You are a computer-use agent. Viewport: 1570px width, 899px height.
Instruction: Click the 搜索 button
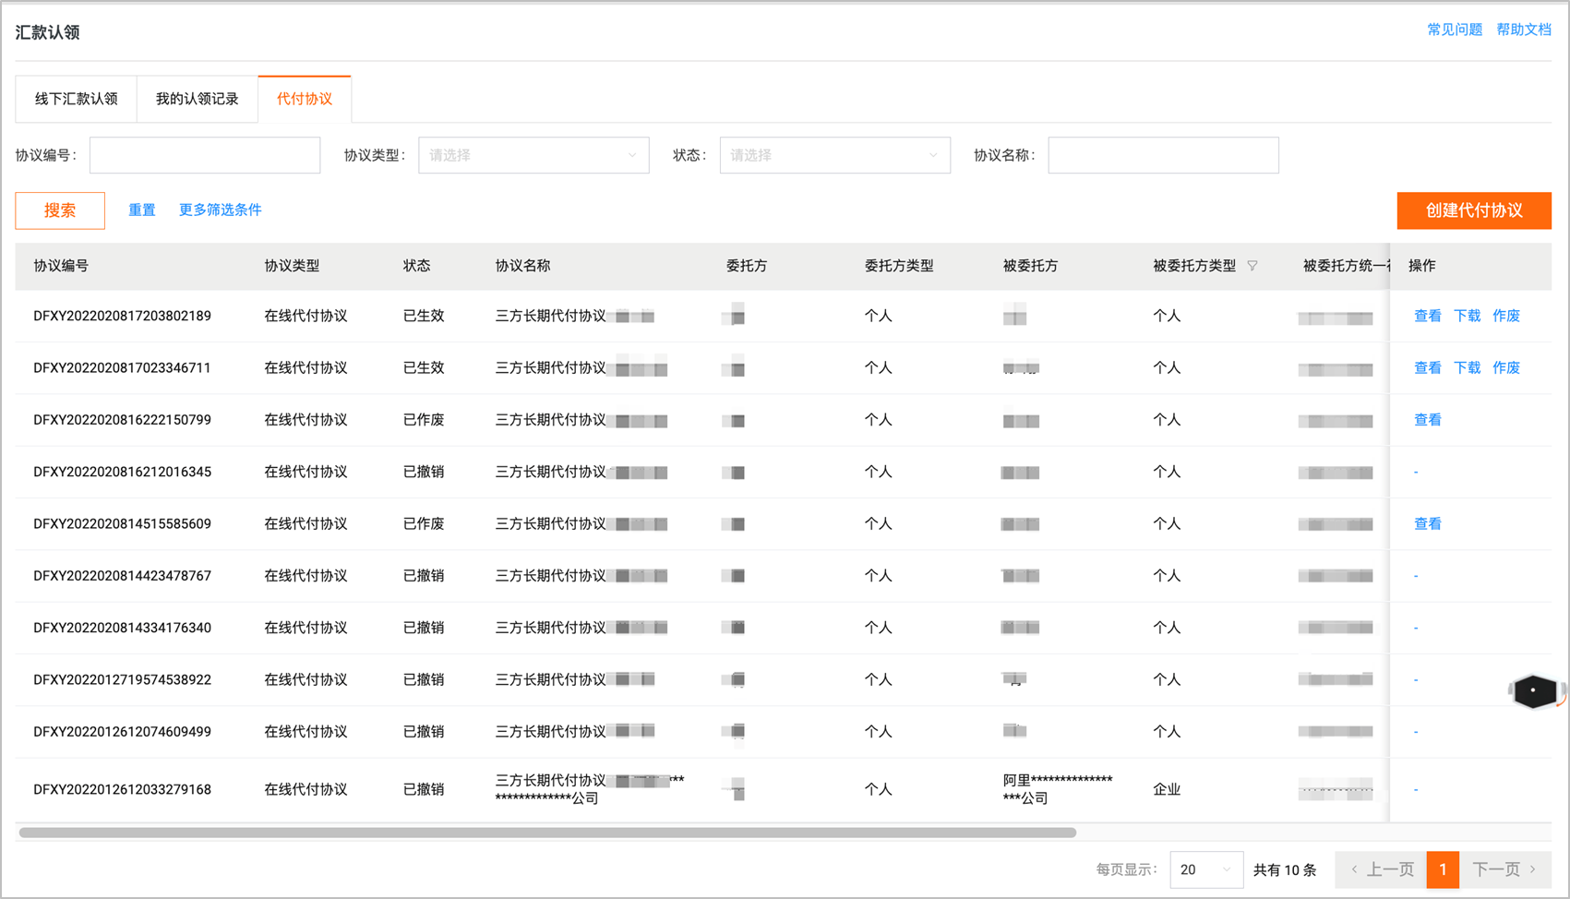click(60, 210)
